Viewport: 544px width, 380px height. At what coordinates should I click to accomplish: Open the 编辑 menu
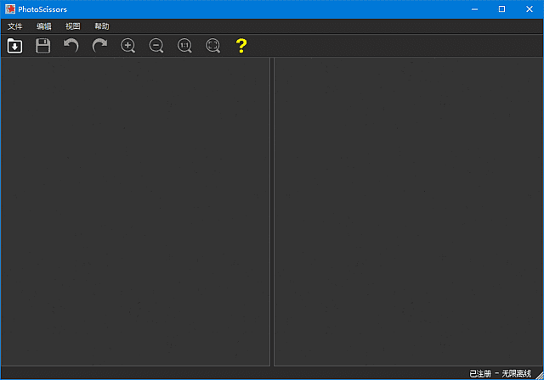coord(44,26)
